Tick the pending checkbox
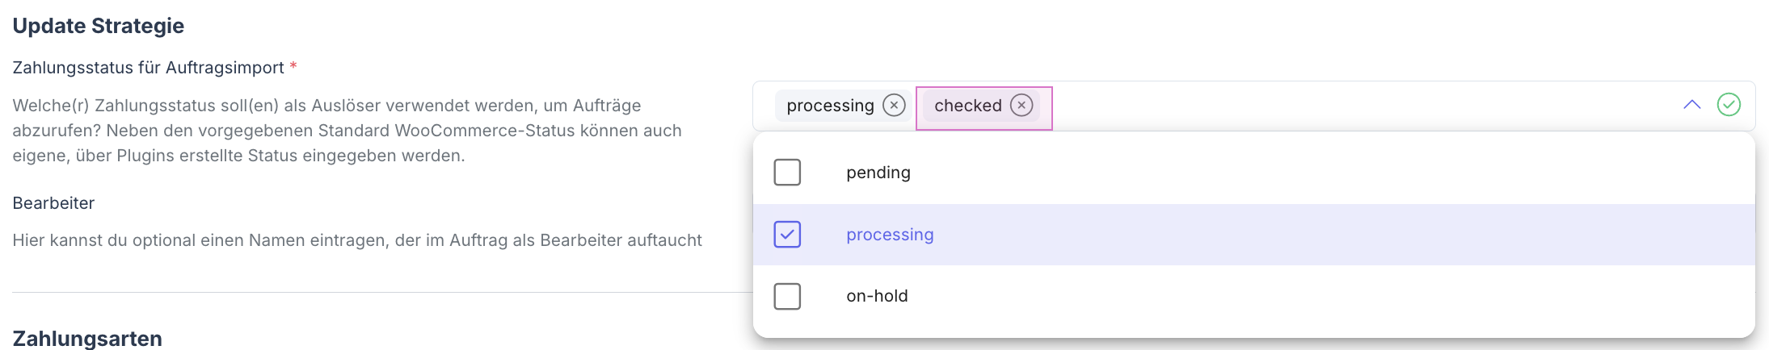This screenshot has width=1769, height=350. click(x=787, y=173)
